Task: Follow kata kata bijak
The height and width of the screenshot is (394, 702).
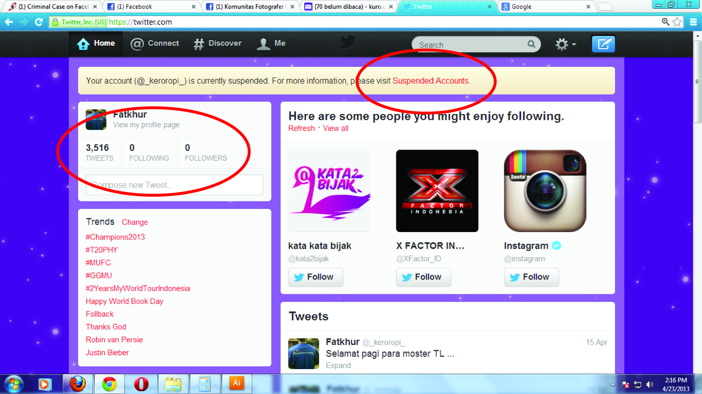Action: click(315, 277)
